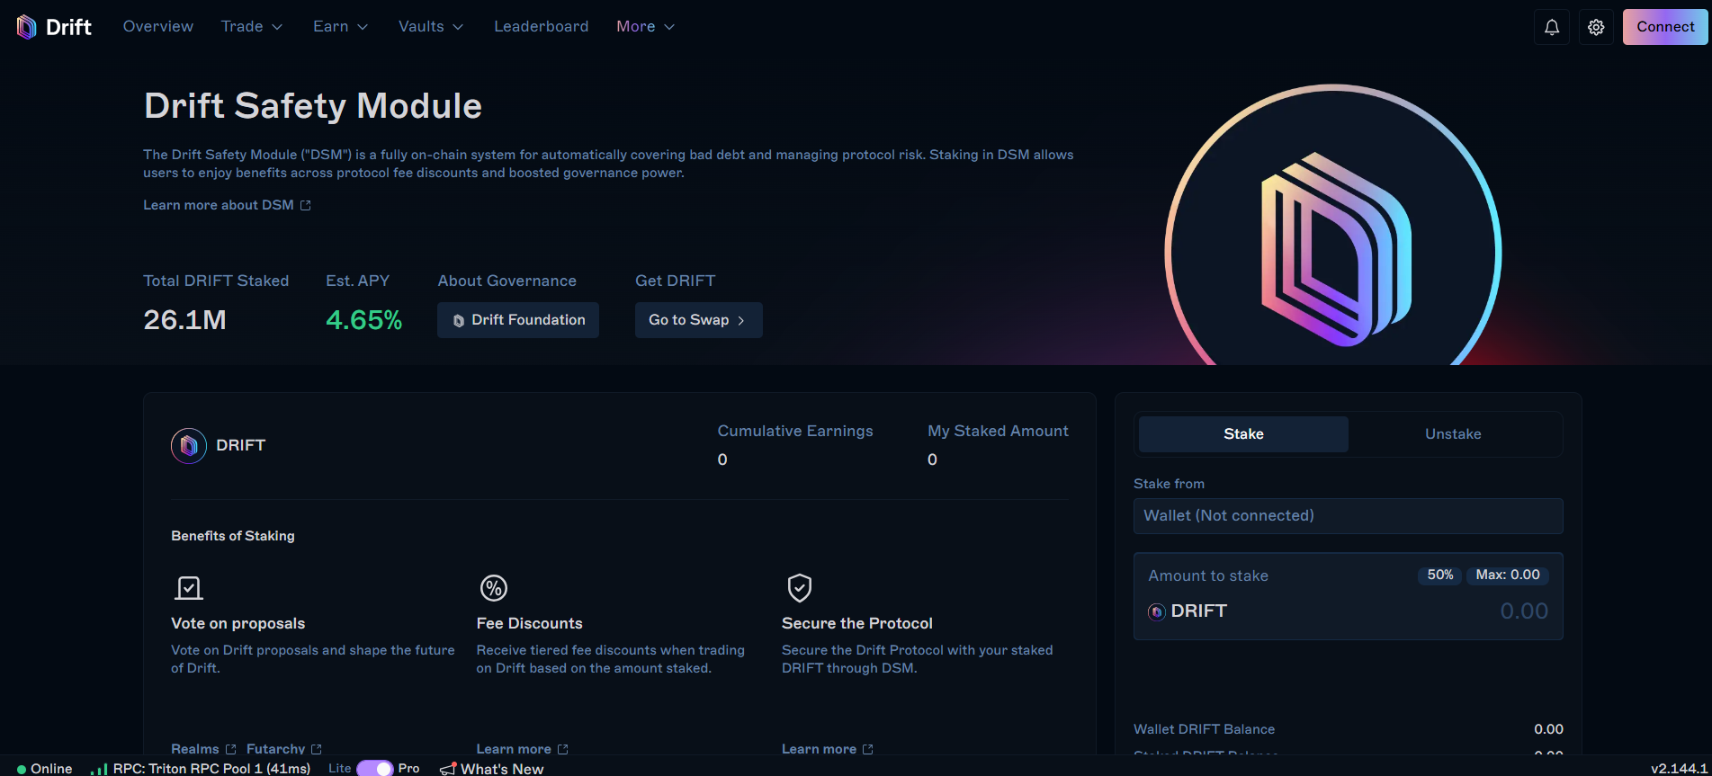
Task: Click the 4.65% Est. APY value
Action: coord(363,320)
